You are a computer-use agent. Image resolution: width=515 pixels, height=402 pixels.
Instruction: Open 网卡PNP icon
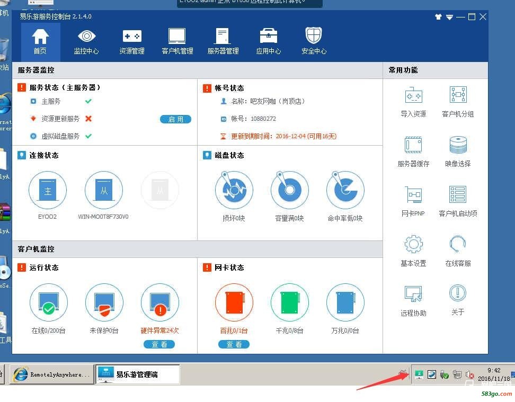click(x=413, y=195)
